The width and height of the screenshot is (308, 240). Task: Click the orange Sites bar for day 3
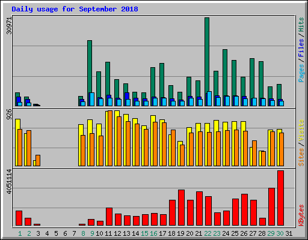tap(38, 160)
